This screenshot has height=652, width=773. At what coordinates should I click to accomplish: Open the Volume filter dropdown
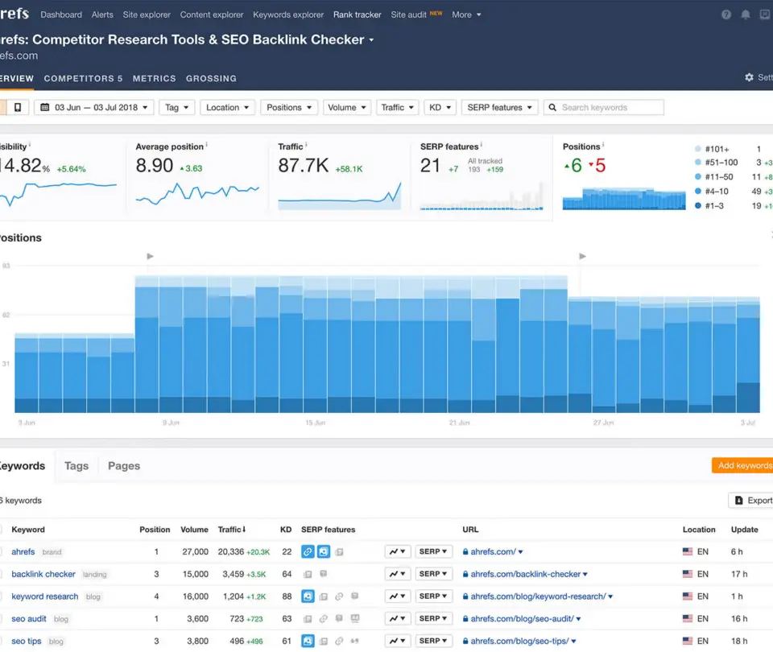tap(346, 107)
